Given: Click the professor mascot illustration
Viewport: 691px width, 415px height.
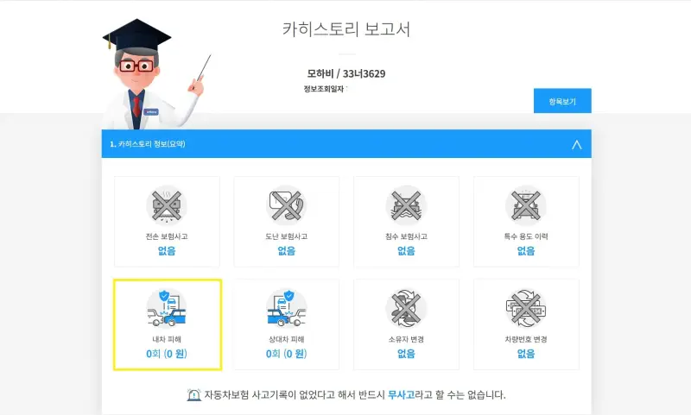Looking at the screenshot, I should point(155,74).
